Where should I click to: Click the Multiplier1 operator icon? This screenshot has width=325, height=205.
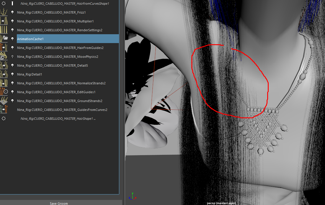pos(4,21)
